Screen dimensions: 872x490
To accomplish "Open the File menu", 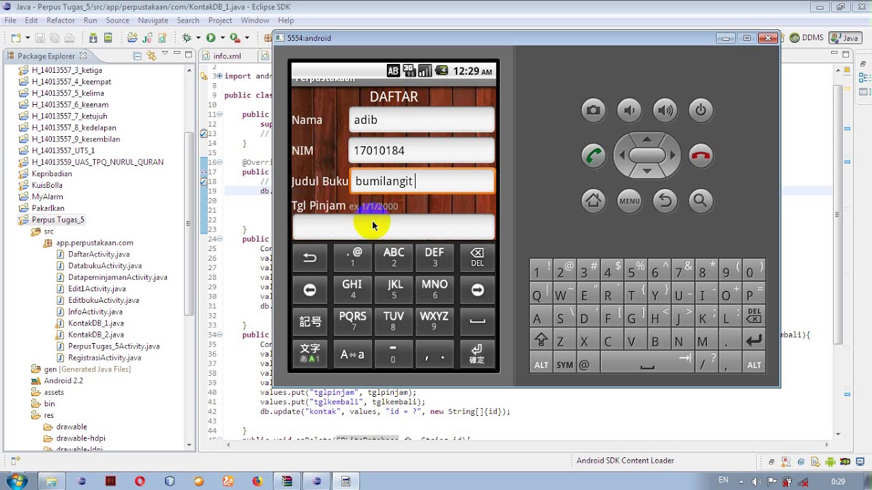I will point(10,20).
